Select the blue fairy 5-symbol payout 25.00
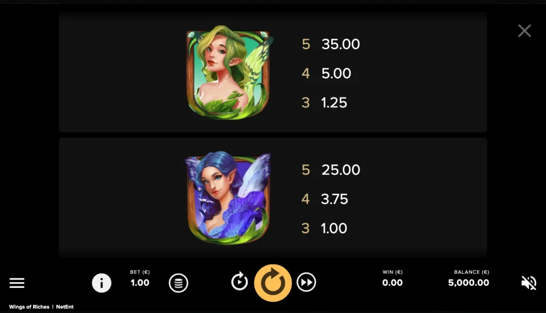The image size is (546, 313). tap(341, 170)
